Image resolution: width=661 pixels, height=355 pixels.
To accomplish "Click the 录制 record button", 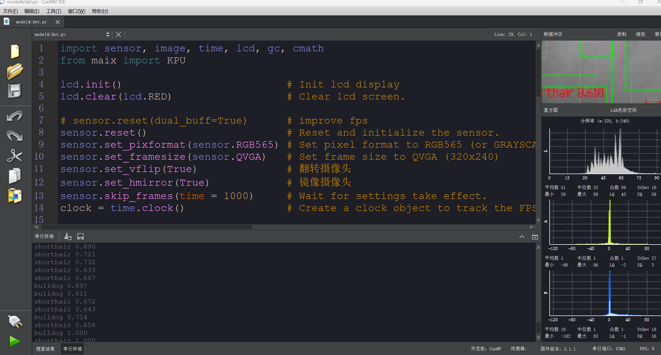I will pyautogui.click(x=621, y=34).
